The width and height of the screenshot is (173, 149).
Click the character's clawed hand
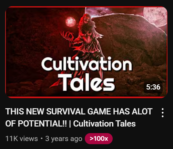[x=67, y=35]
